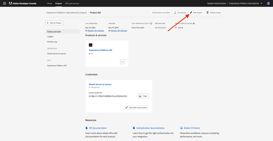The image size is (273, 141).
Task: Click the Add to Project button
Action: tap(54, 23)
